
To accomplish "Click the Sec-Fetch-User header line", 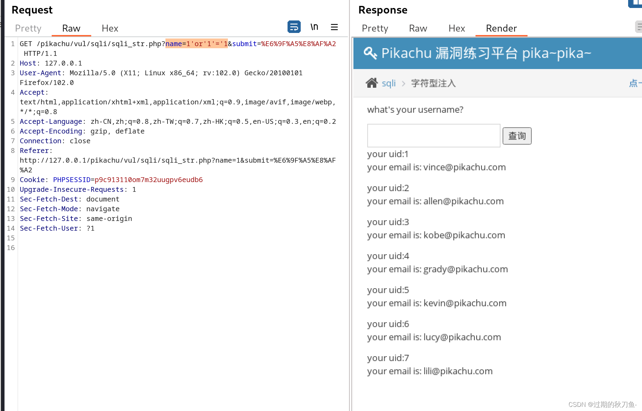I will tap(57, 228).
